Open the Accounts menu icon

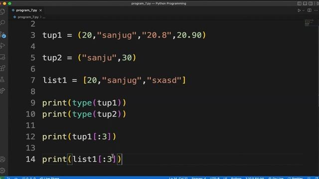pyautogui.click(x=2, y=159)
